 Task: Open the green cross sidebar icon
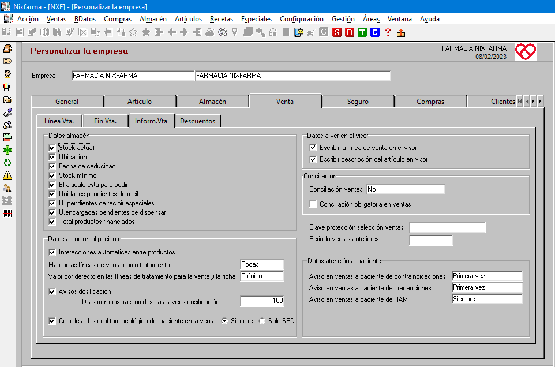7,150
